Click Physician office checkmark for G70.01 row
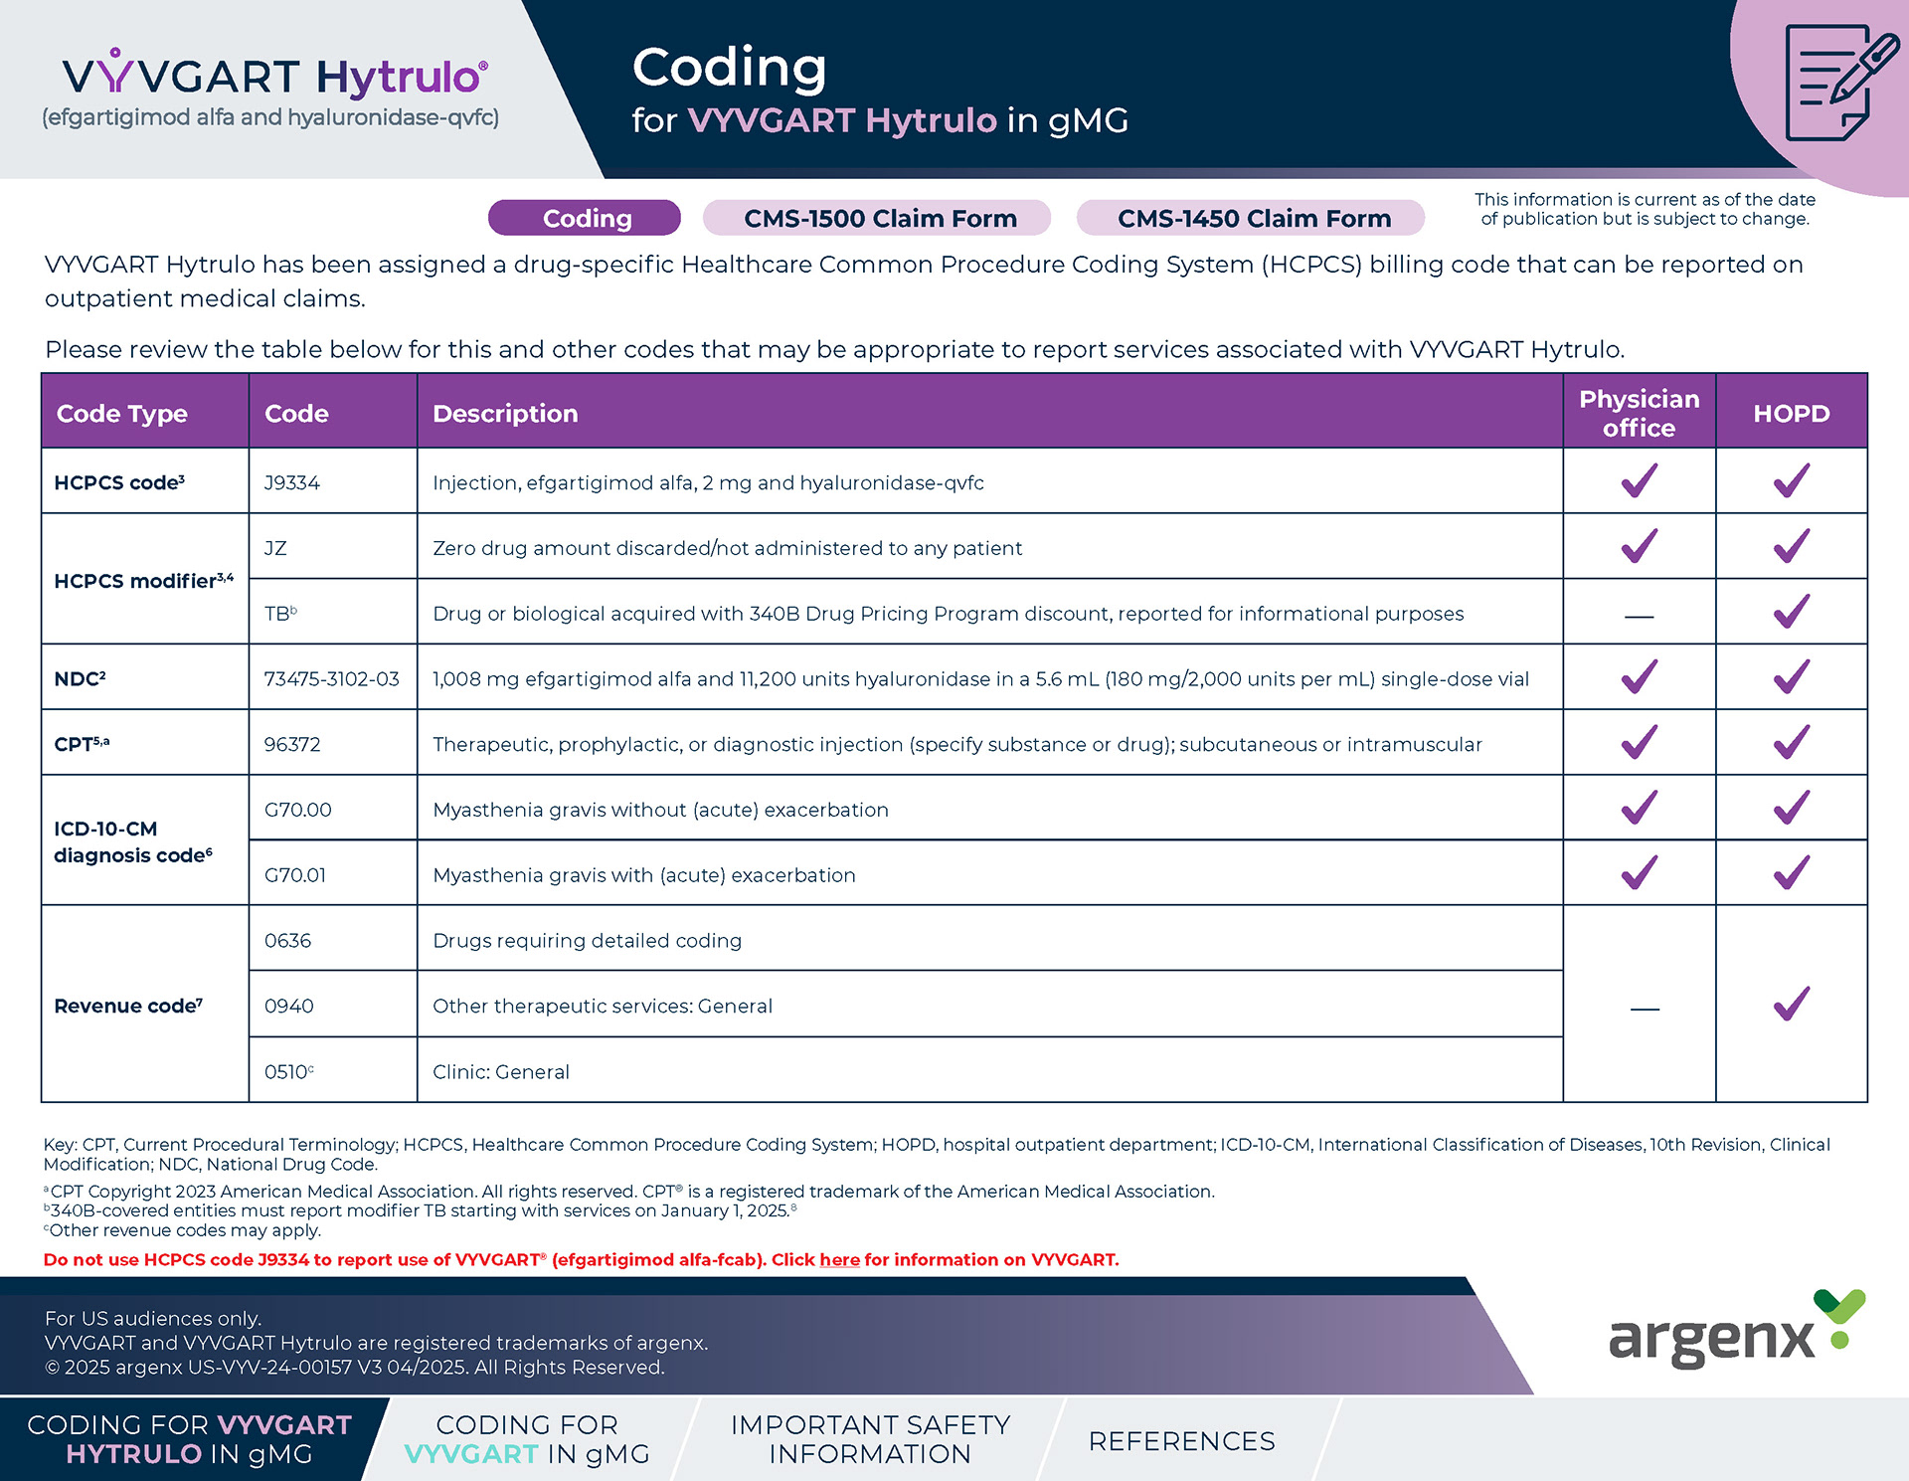Viewport: 1909px width, 1481px height. pyautogui.click(x=1639, y=874)
